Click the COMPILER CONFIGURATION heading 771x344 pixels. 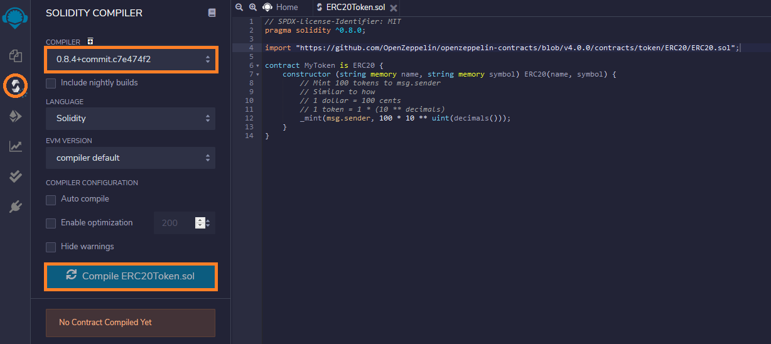point(92,183)
